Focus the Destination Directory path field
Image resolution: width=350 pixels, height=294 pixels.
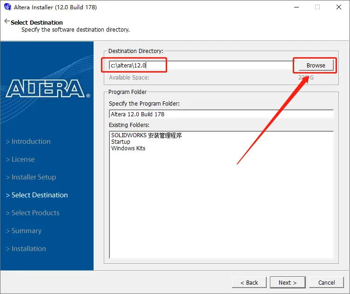[x=201, y=65]
